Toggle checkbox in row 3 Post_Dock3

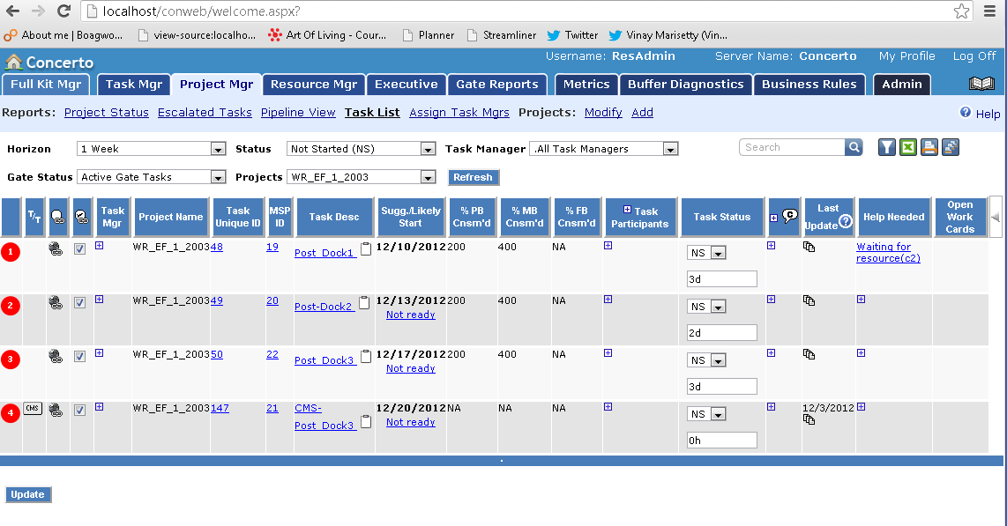(x=79, y=357)
